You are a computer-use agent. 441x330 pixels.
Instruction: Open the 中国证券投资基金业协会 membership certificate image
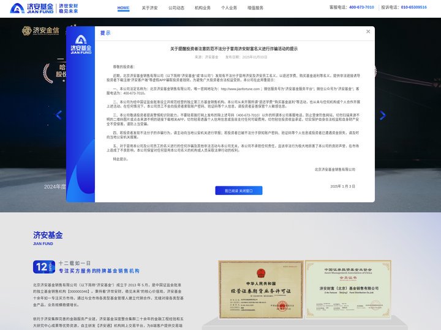tap(348, 288)
